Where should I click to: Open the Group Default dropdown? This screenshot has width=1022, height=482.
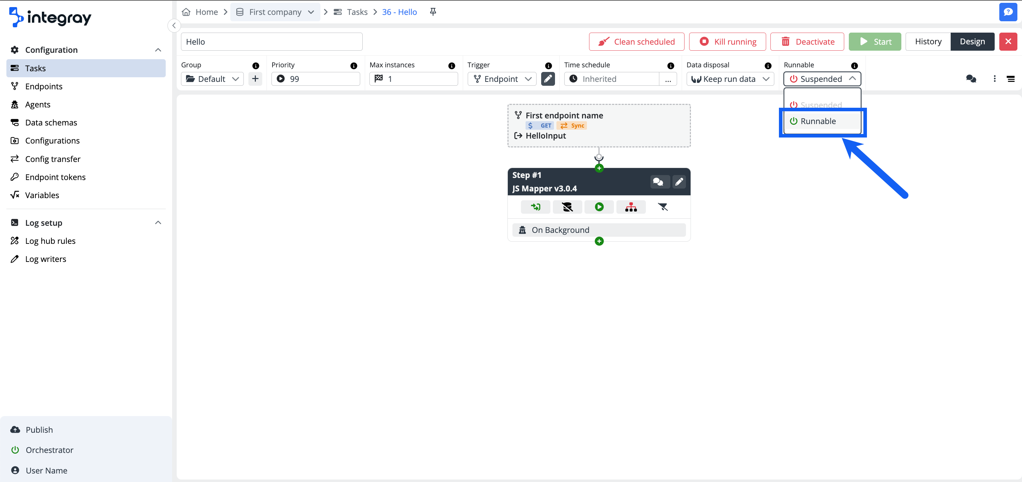pyautogui.click(x=212, y=78)
